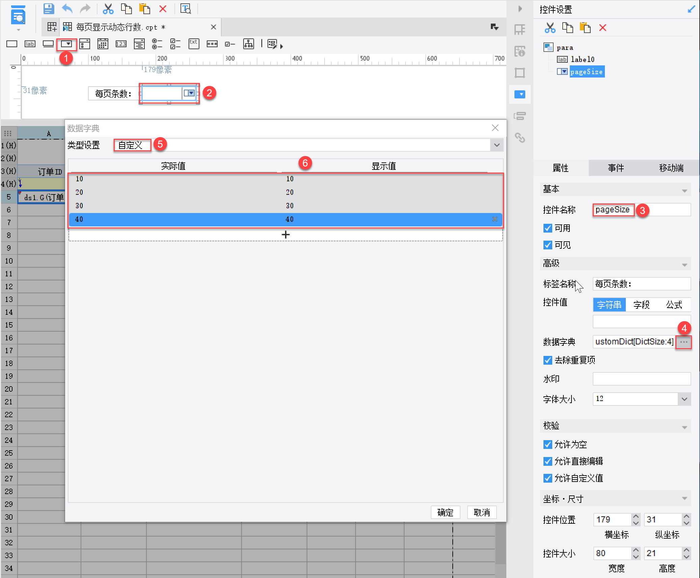
Task: Select the drop-down box widget icon
Action: (66, 44)
